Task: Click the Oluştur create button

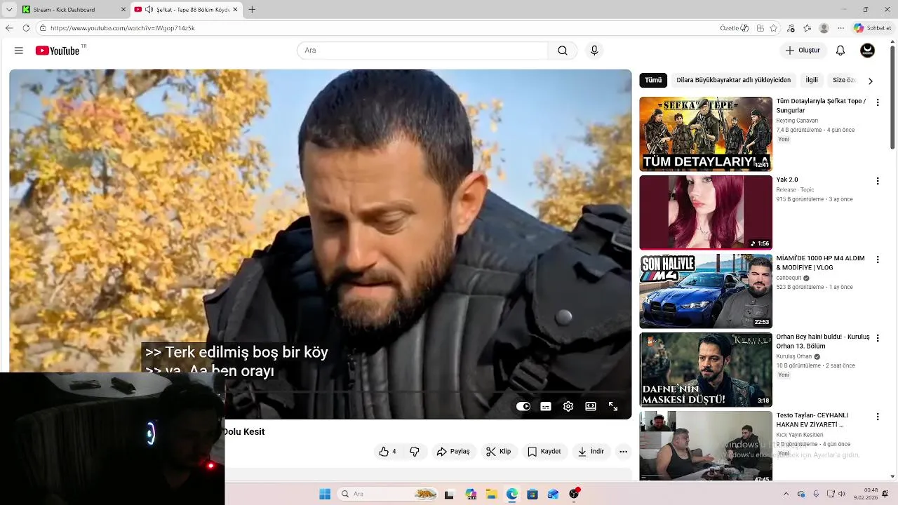Action: coord(802,50)
